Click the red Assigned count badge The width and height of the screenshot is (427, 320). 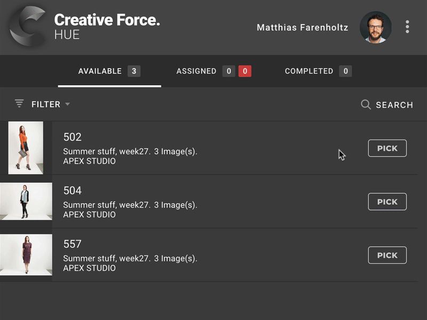(x=245, y=71)
